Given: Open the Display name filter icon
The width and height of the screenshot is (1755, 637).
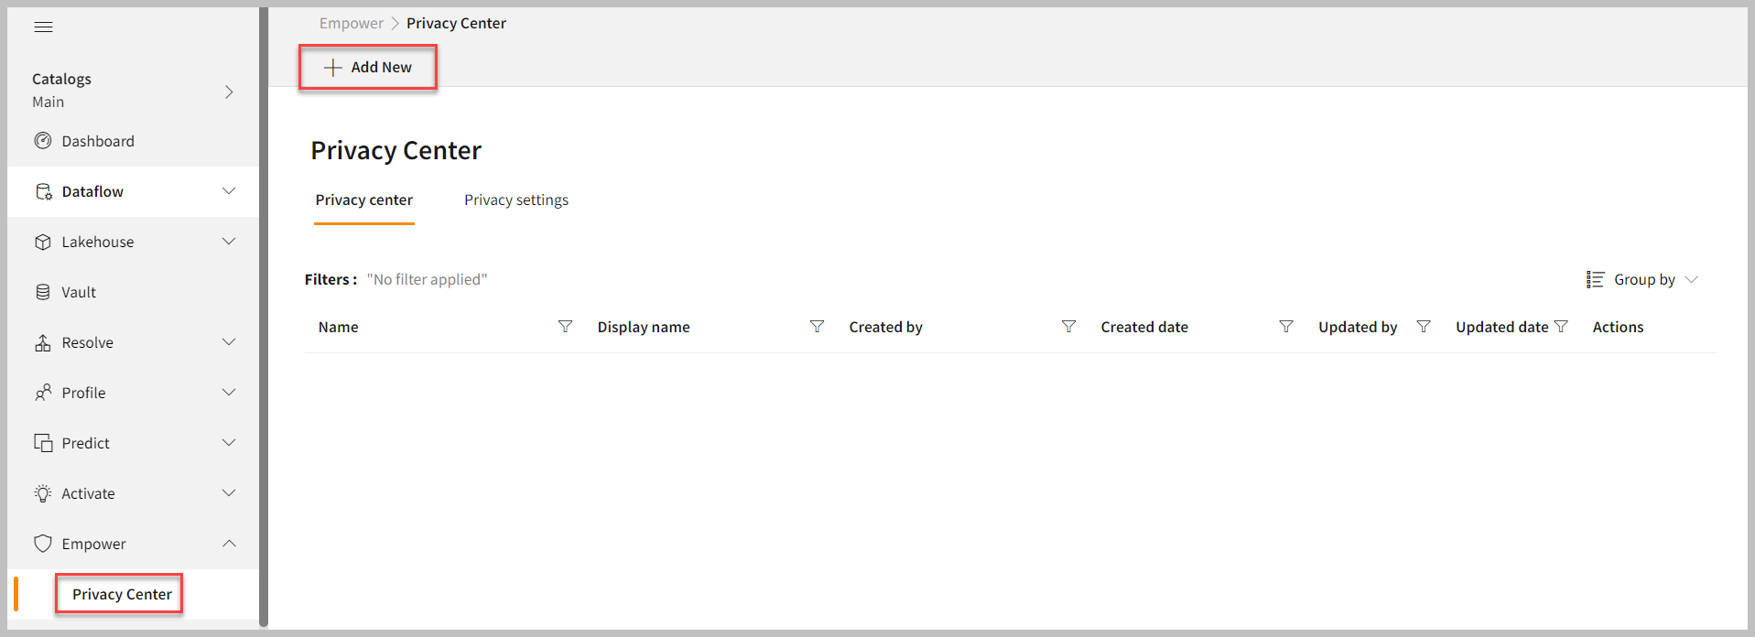Looking at the screenshot, I should point(817,327).
